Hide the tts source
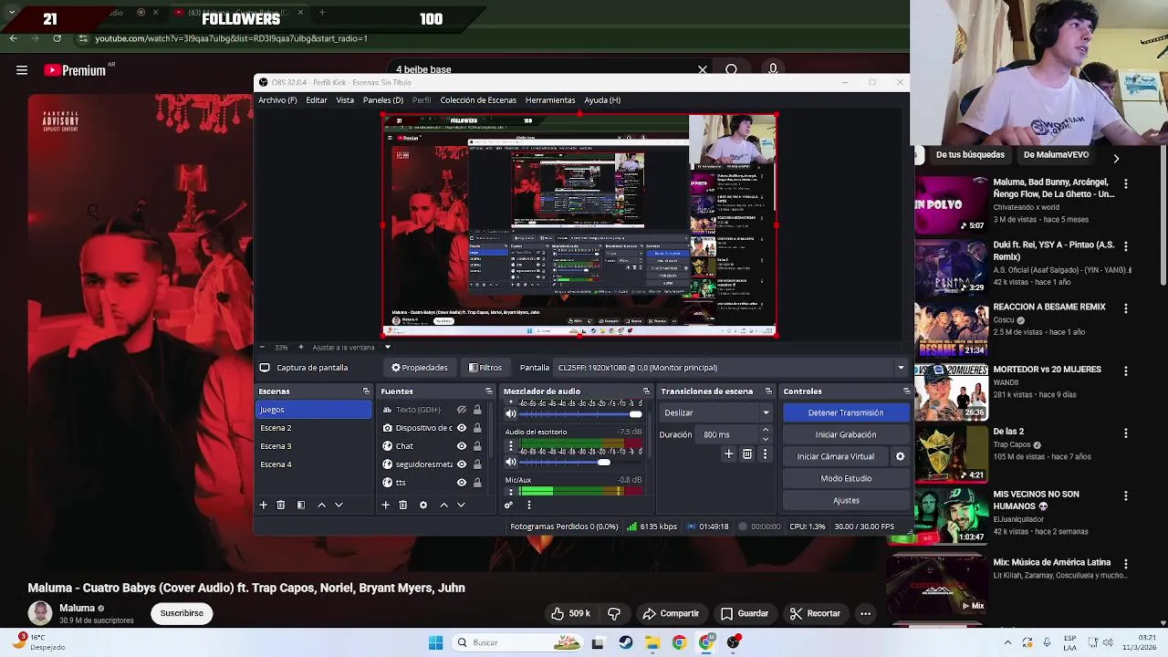The image size is (1168, 657). (461, 483)
